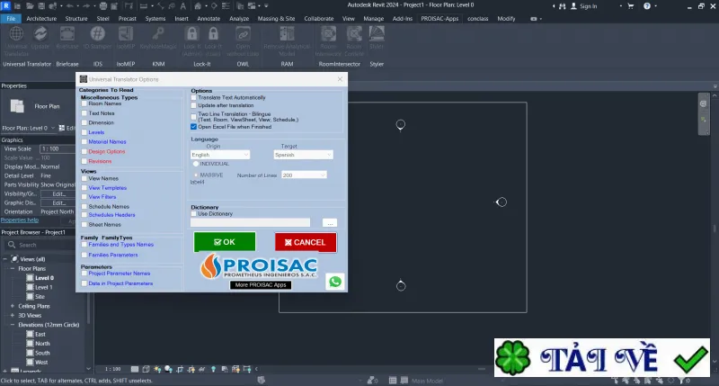Select the INDIVIDUAL radio button

coord(196,164)
